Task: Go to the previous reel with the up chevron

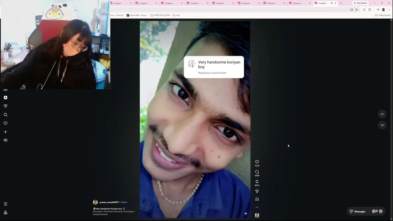Action: pos(382,114)
